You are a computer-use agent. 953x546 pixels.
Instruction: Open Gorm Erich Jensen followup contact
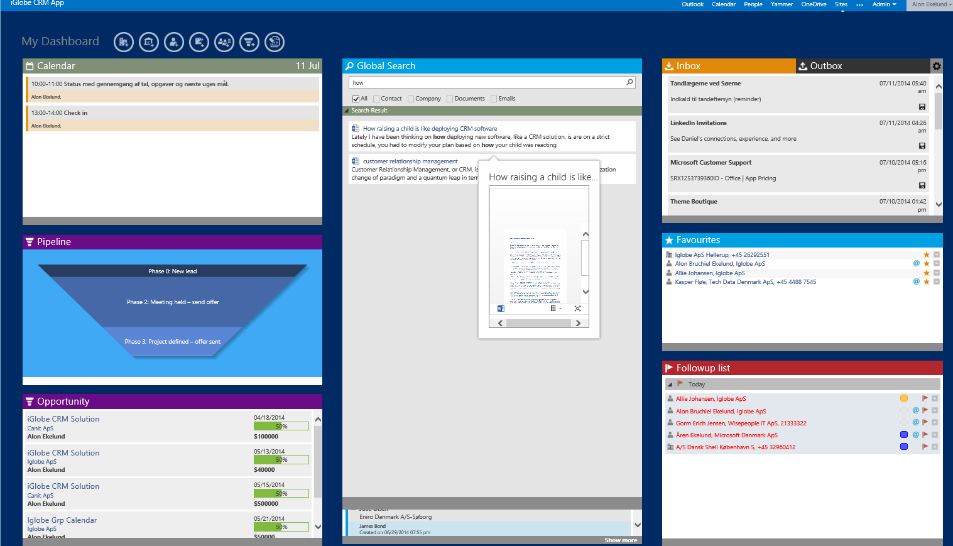click(741, 423)
